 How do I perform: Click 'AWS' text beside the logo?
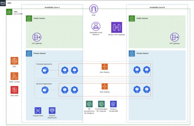click(x=9, y=3)
